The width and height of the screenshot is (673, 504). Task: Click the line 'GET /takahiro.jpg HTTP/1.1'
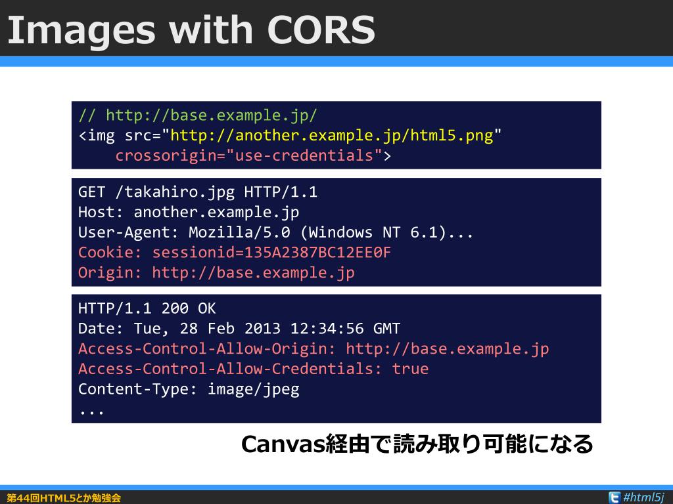pos(198,192)
